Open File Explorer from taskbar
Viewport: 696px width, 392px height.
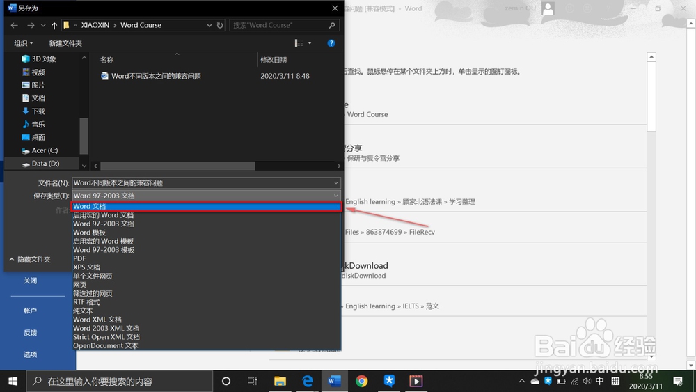click(x=280, y=382)
